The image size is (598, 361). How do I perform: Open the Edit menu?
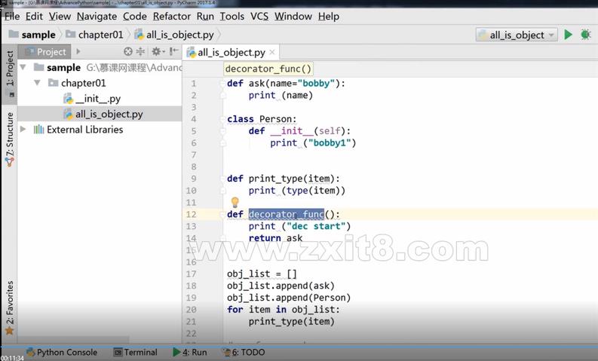34,17
